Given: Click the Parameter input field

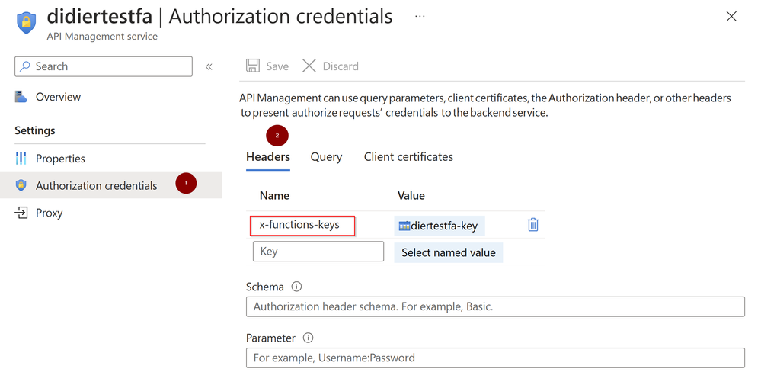Looking at the screenshot, I should pyautogui.click(x=495, y=358).
